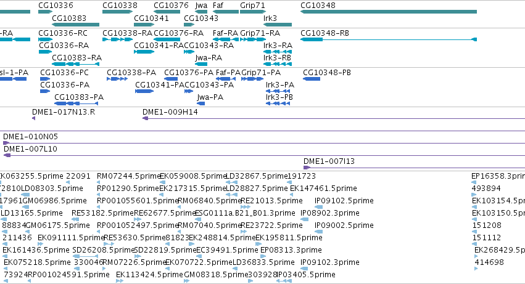Image resolution: width=525 pixels, height=284 pixels.
Task: Open transcript Grip71-RA
Action: [x=260, y=33]
